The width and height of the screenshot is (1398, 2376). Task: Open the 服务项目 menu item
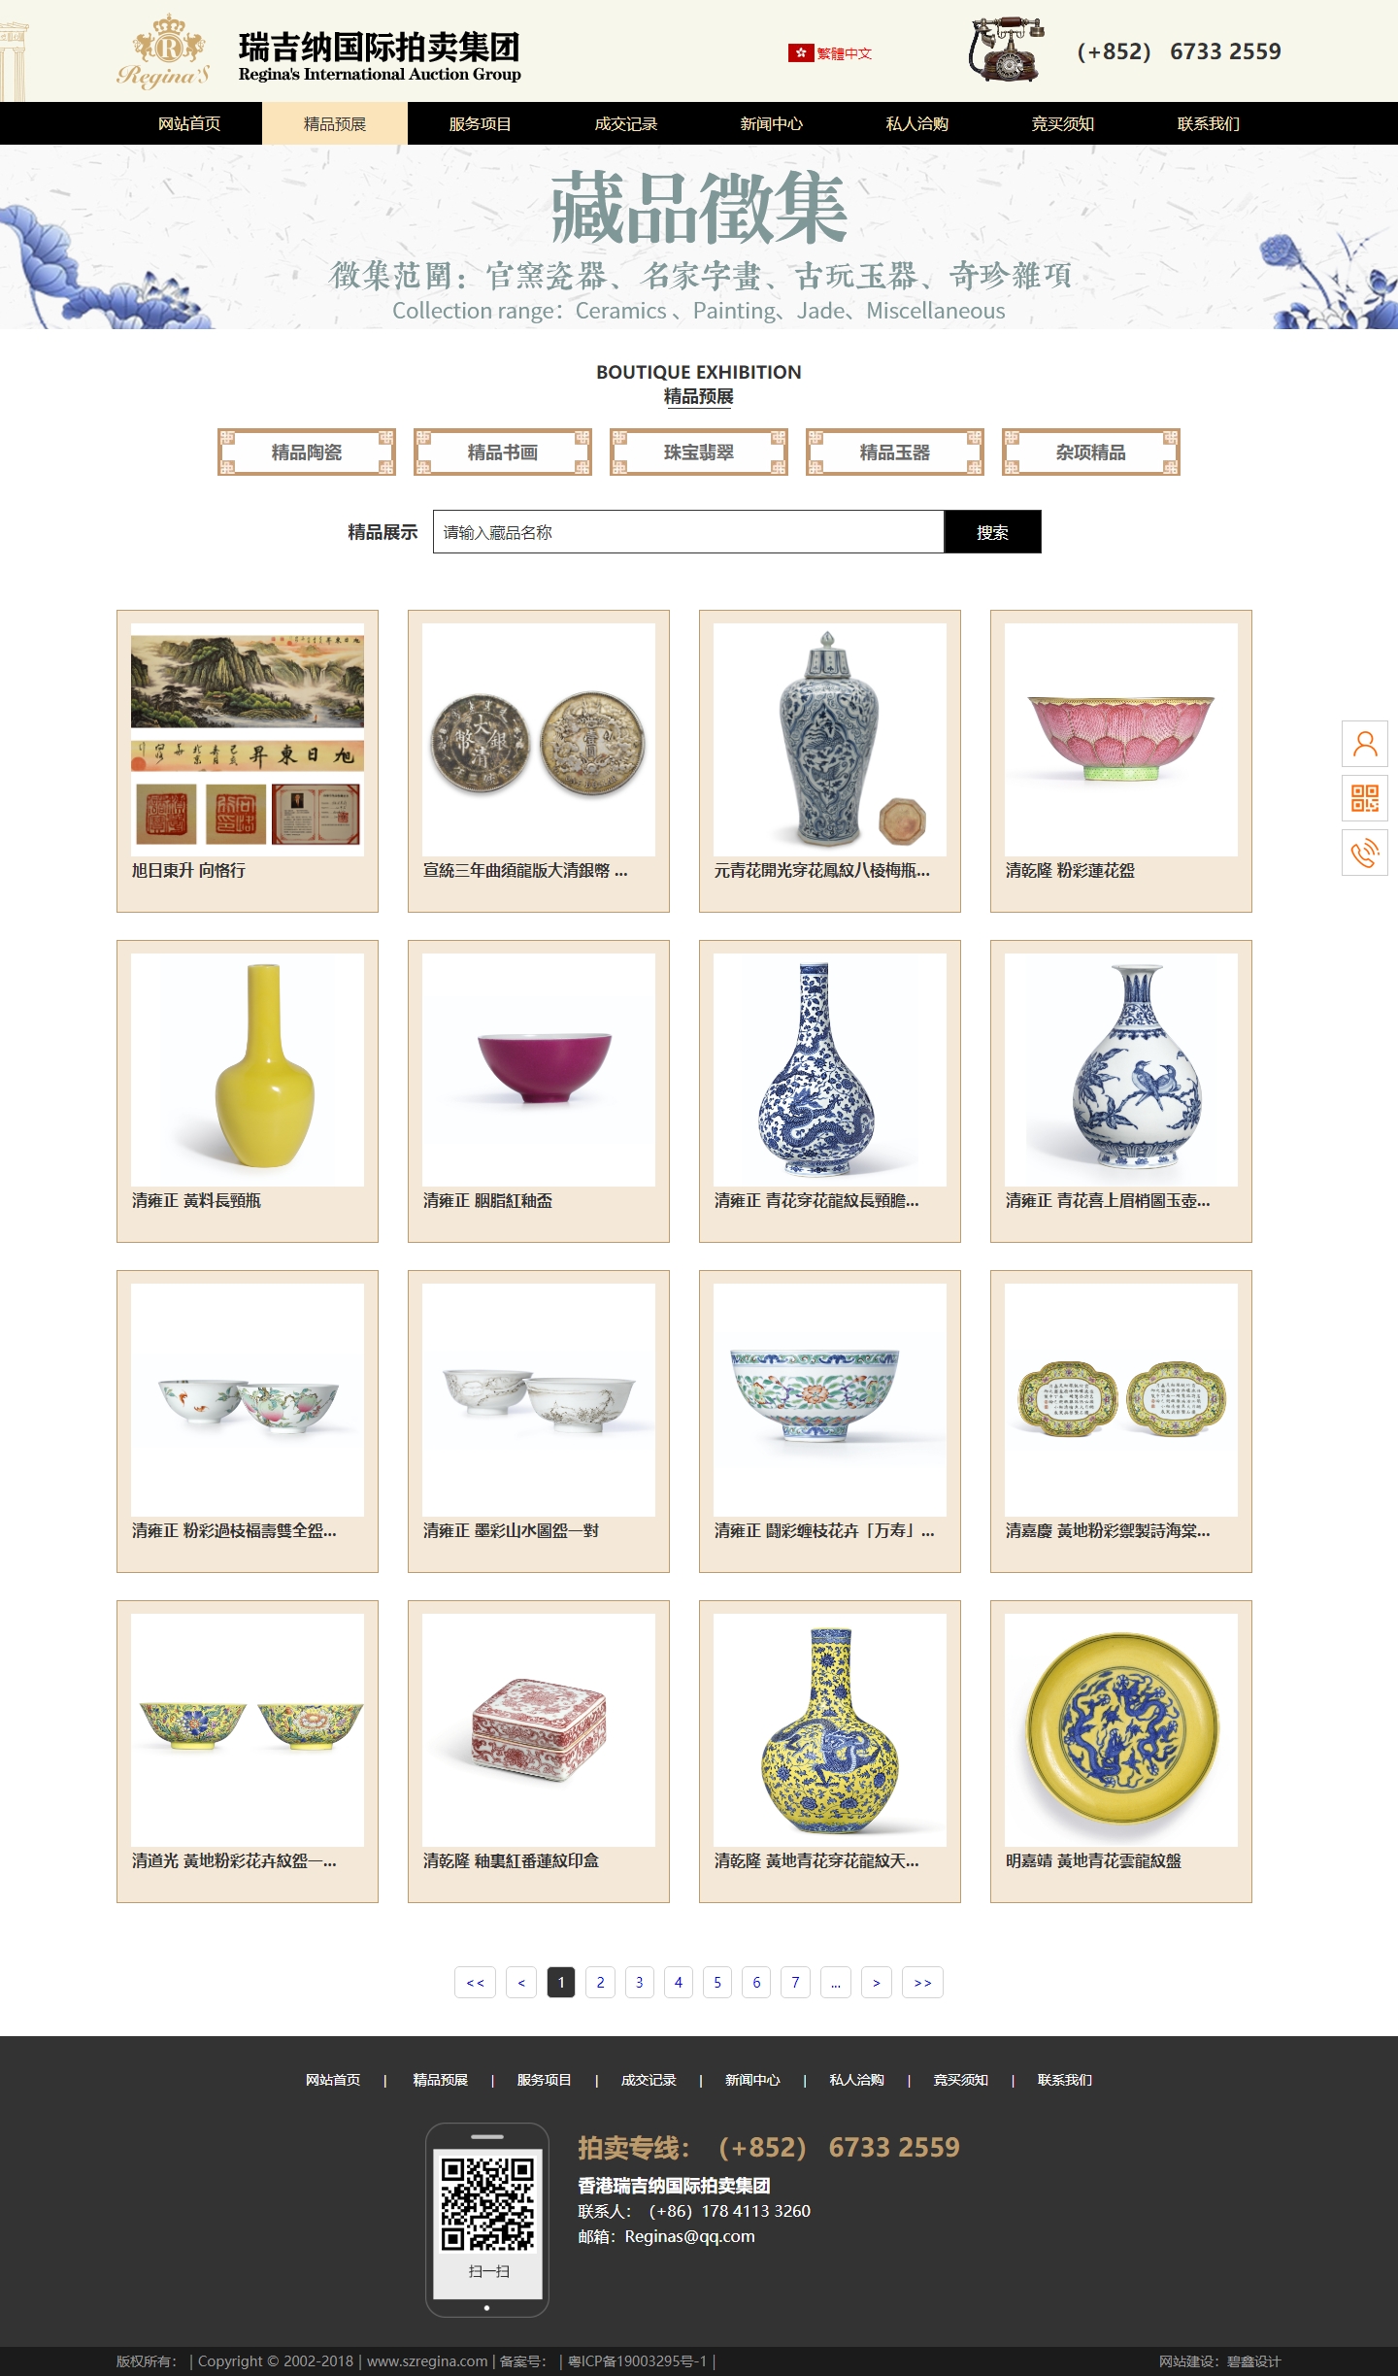pyautogui.click(x=481, y=123)
